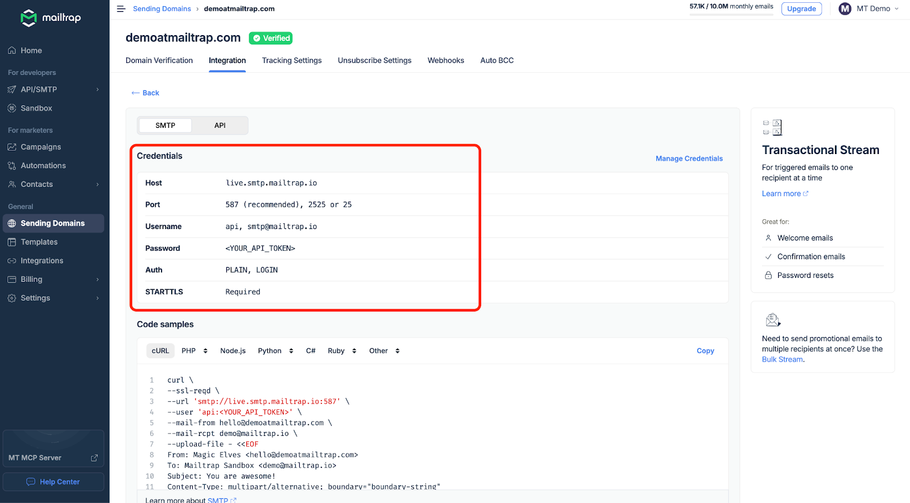Click the Help Center chat bubble icon
The height and width of the screenshot is (503, 910).
pos(31,482)
